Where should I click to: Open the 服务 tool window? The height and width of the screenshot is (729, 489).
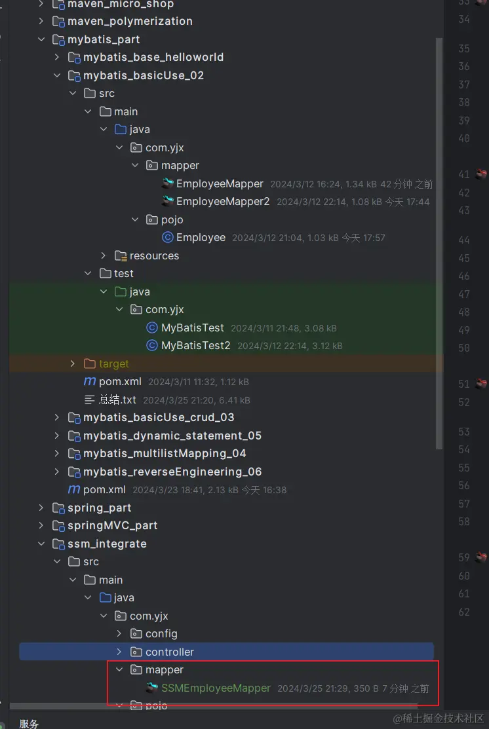click(x=29, y=723)
